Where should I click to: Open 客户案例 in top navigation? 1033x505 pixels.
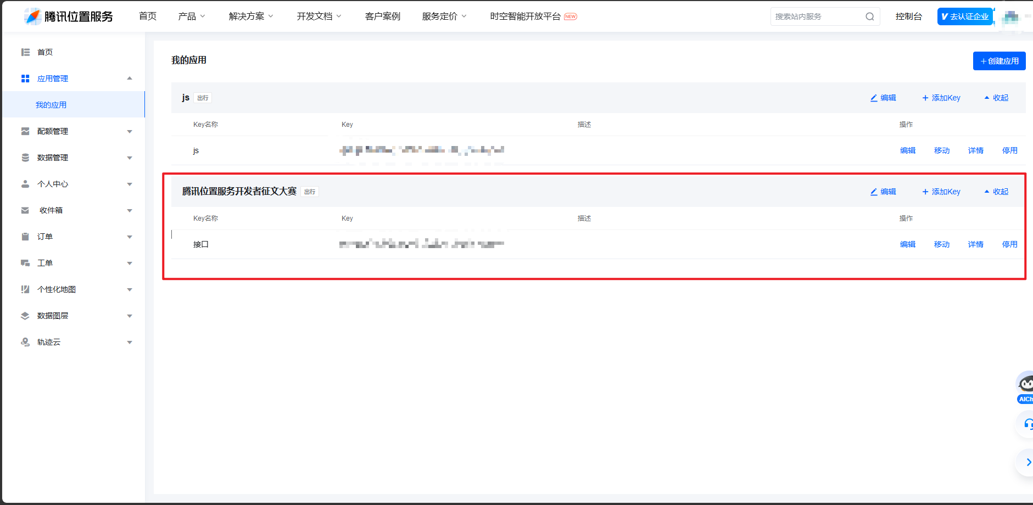[383, 16]
